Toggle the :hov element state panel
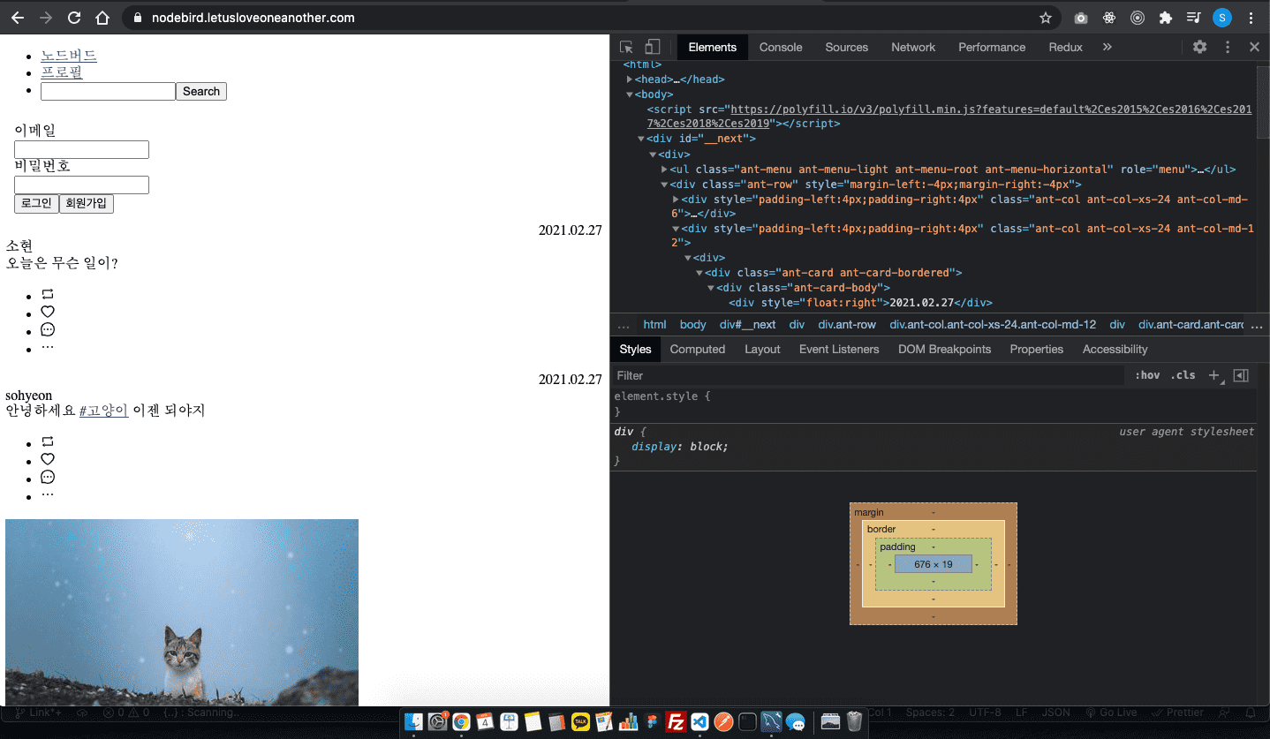Image resolution: width=1270 pixels, height=739 pixels. click(1147, 375)
